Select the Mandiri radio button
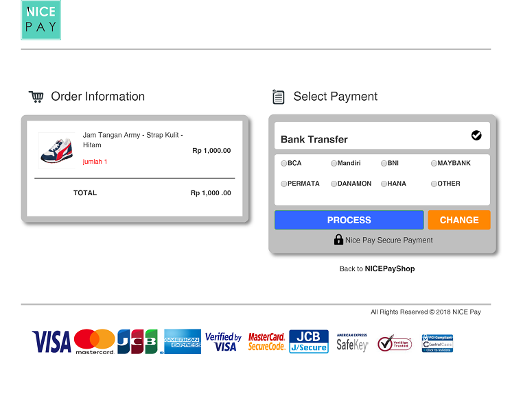The image size is (512, 411). [x=334, y=163]
